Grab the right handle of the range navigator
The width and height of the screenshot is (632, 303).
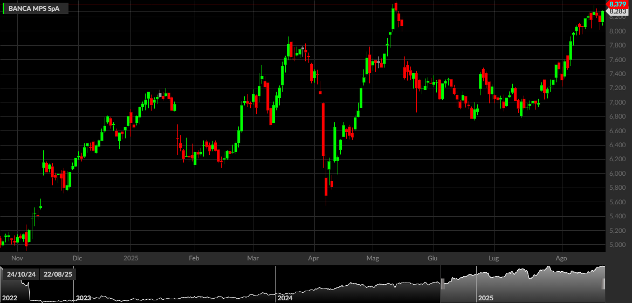tap(603, 284)
